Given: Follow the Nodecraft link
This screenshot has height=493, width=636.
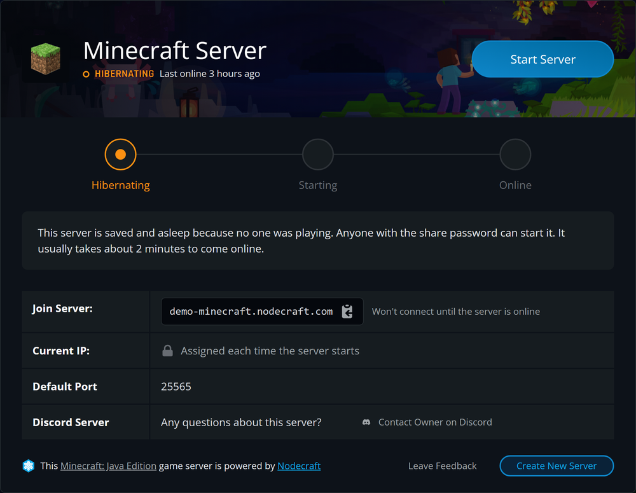Looking at the screenshot, I should (299, 466).
